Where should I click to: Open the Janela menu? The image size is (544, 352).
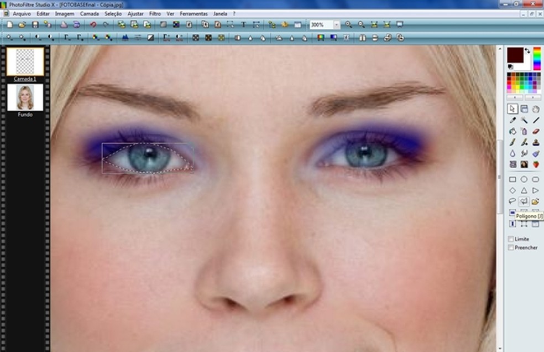[x=220, y=14]
